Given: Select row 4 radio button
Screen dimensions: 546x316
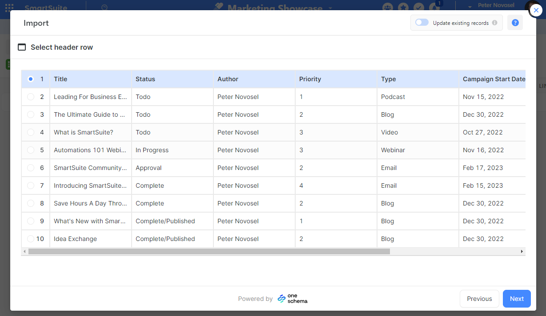Looking at the screenshot, I should 30,132.
